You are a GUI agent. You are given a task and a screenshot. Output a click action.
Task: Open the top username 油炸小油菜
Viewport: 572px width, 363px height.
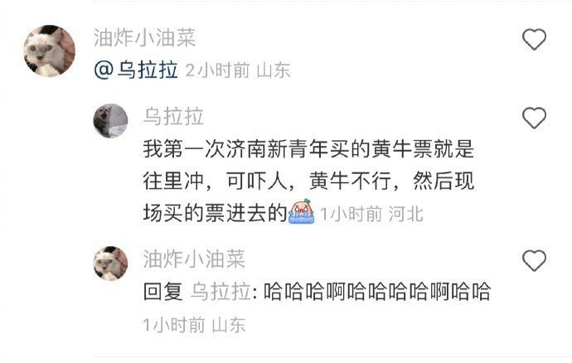point(145,38)
